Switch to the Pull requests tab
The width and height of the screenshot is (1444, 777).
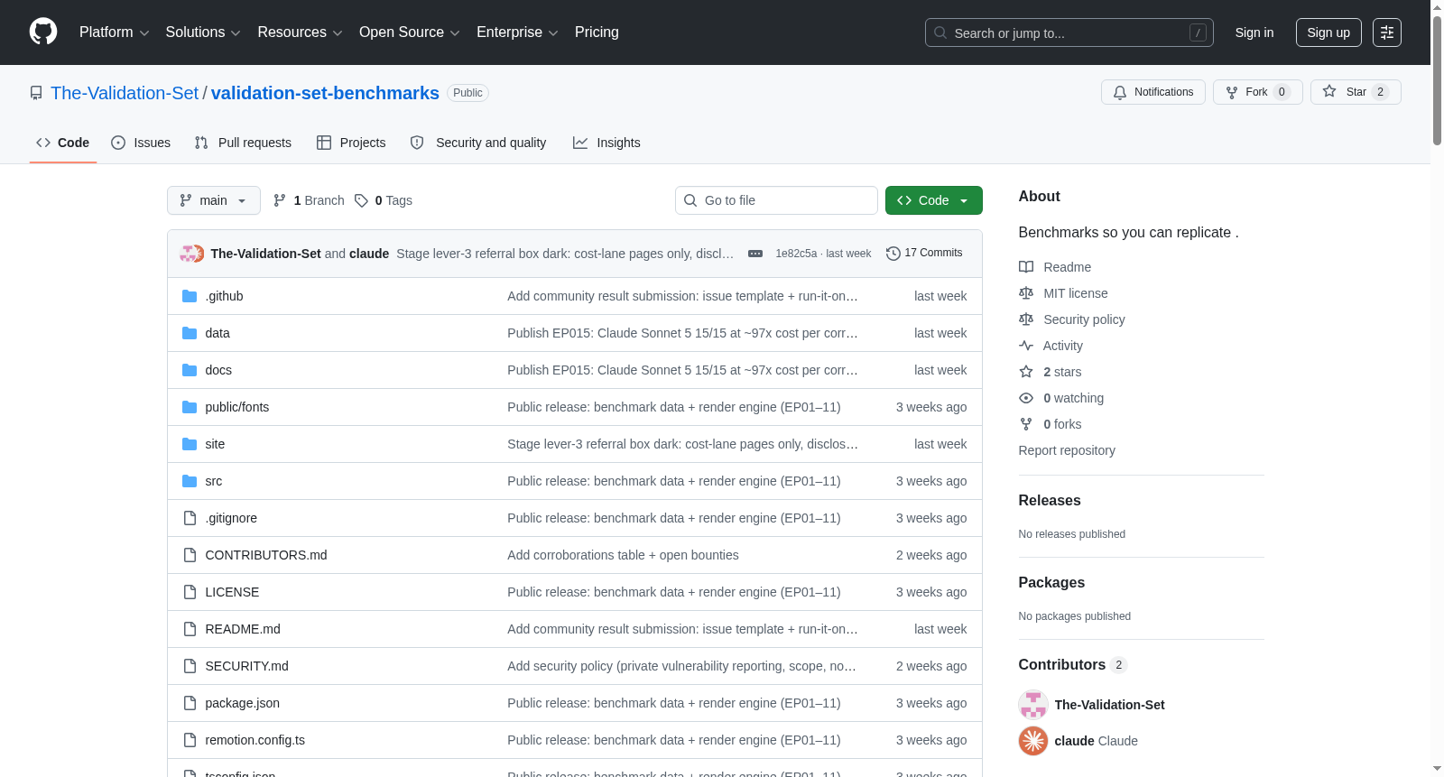pyautogui.click(x=243, y=143)
